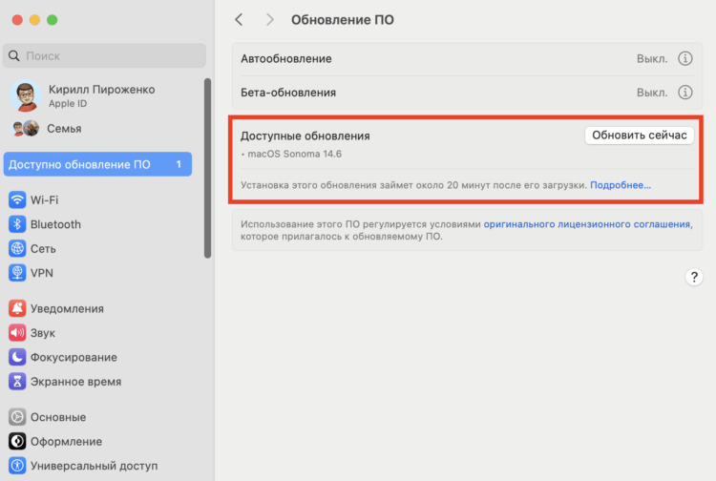Click the green zoom window button

click(x=53, y=20)
